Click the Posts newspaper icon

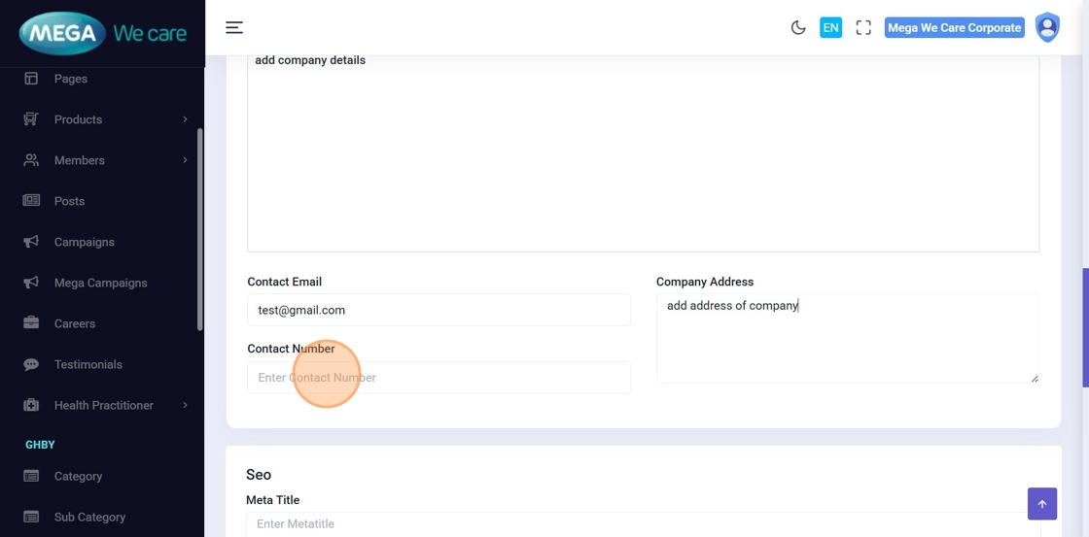(31, 201)
